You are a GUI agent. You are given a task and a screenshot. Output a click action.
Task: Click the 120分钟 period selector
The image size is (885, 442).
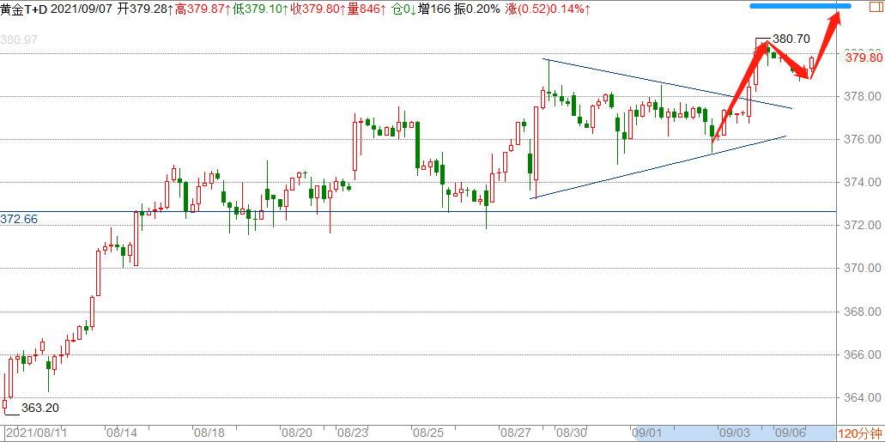point(859,433)
